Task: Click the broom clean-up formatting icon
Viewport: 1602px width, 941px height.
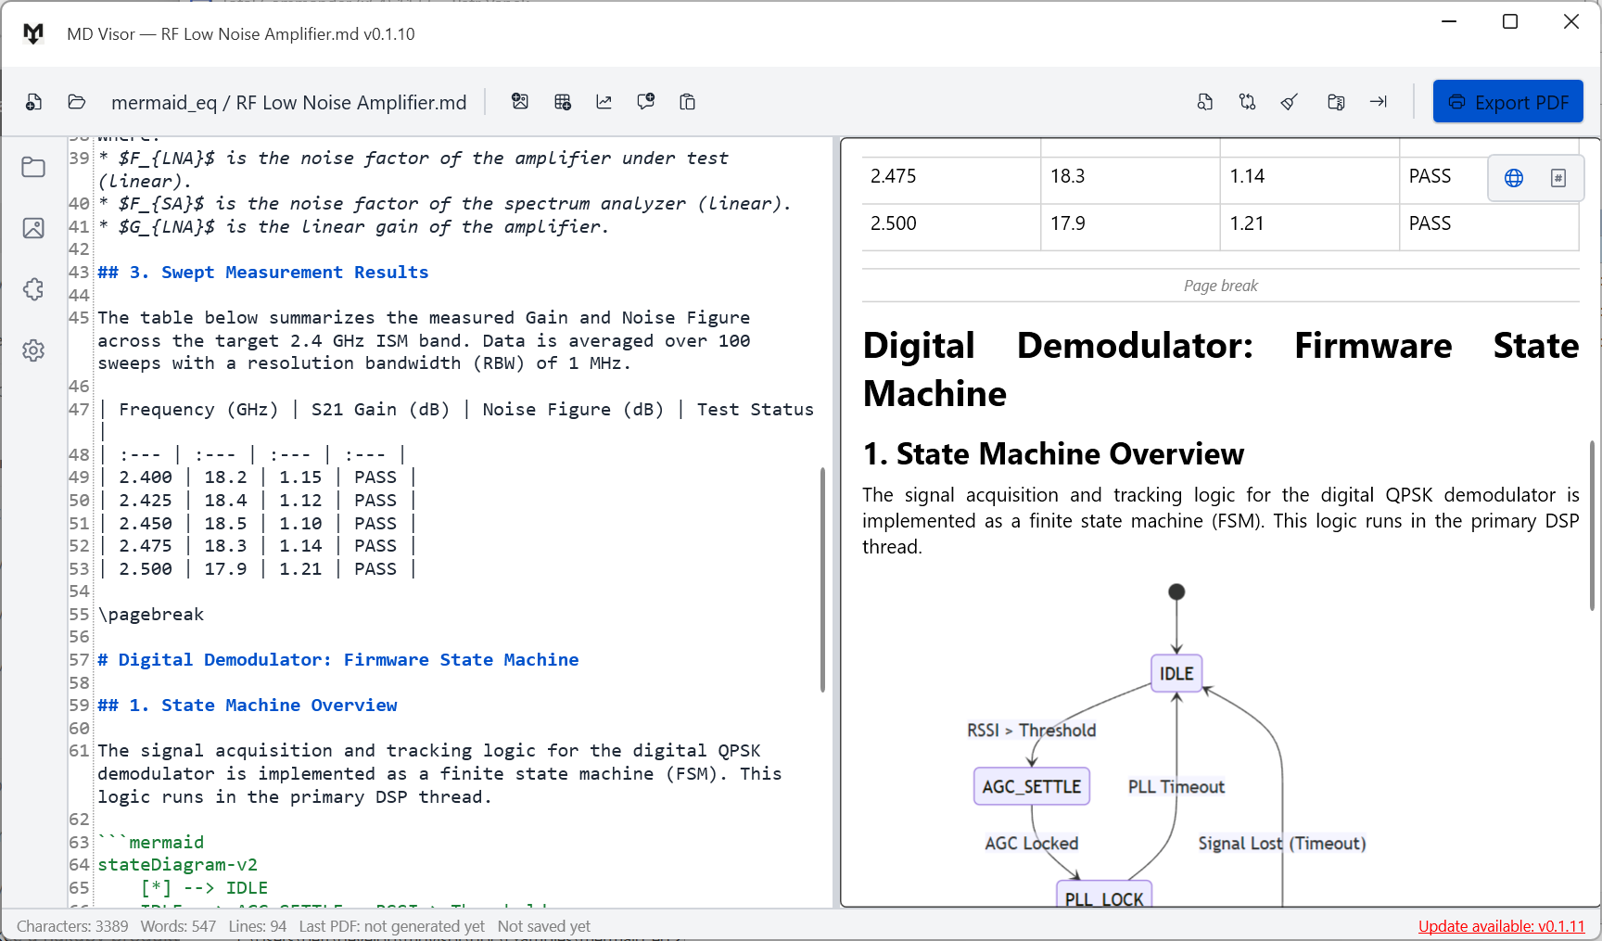Action: coord(1290,102)
